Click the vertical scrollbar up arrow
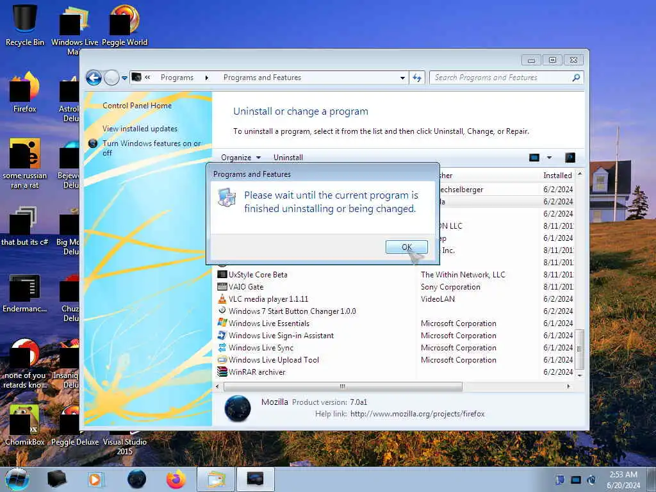This screenshot has width=656, height=492. coord(579,174)
